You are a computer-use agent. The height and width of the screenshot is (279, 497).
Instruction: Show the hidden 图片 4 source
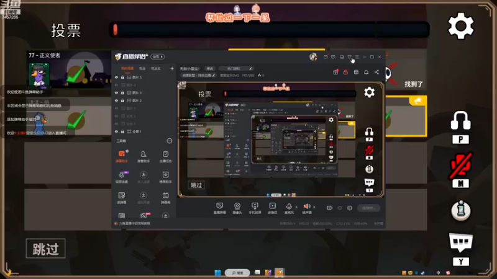click(116, 85)
